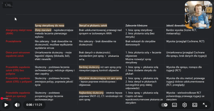Viewport: 214px width, 111px height.
Task: Open the player settings gear menu
Action: [184, 105]
